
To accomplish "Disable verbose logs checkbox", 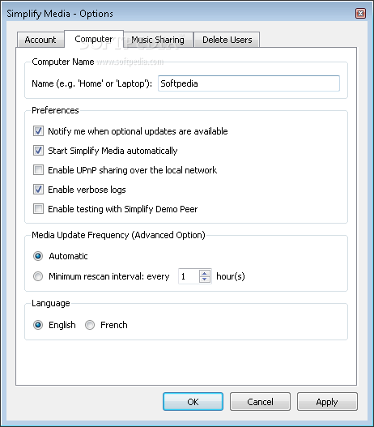I will [x=38, y=190].
